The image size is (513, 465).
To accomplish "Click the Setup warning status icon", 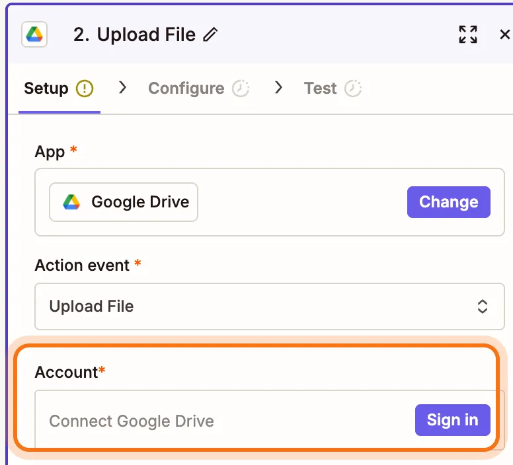I will [85, 89].
